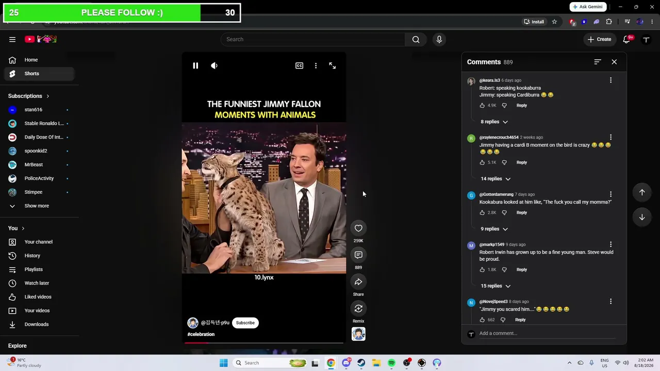Start voice search with the microphone

click(439, 39)
